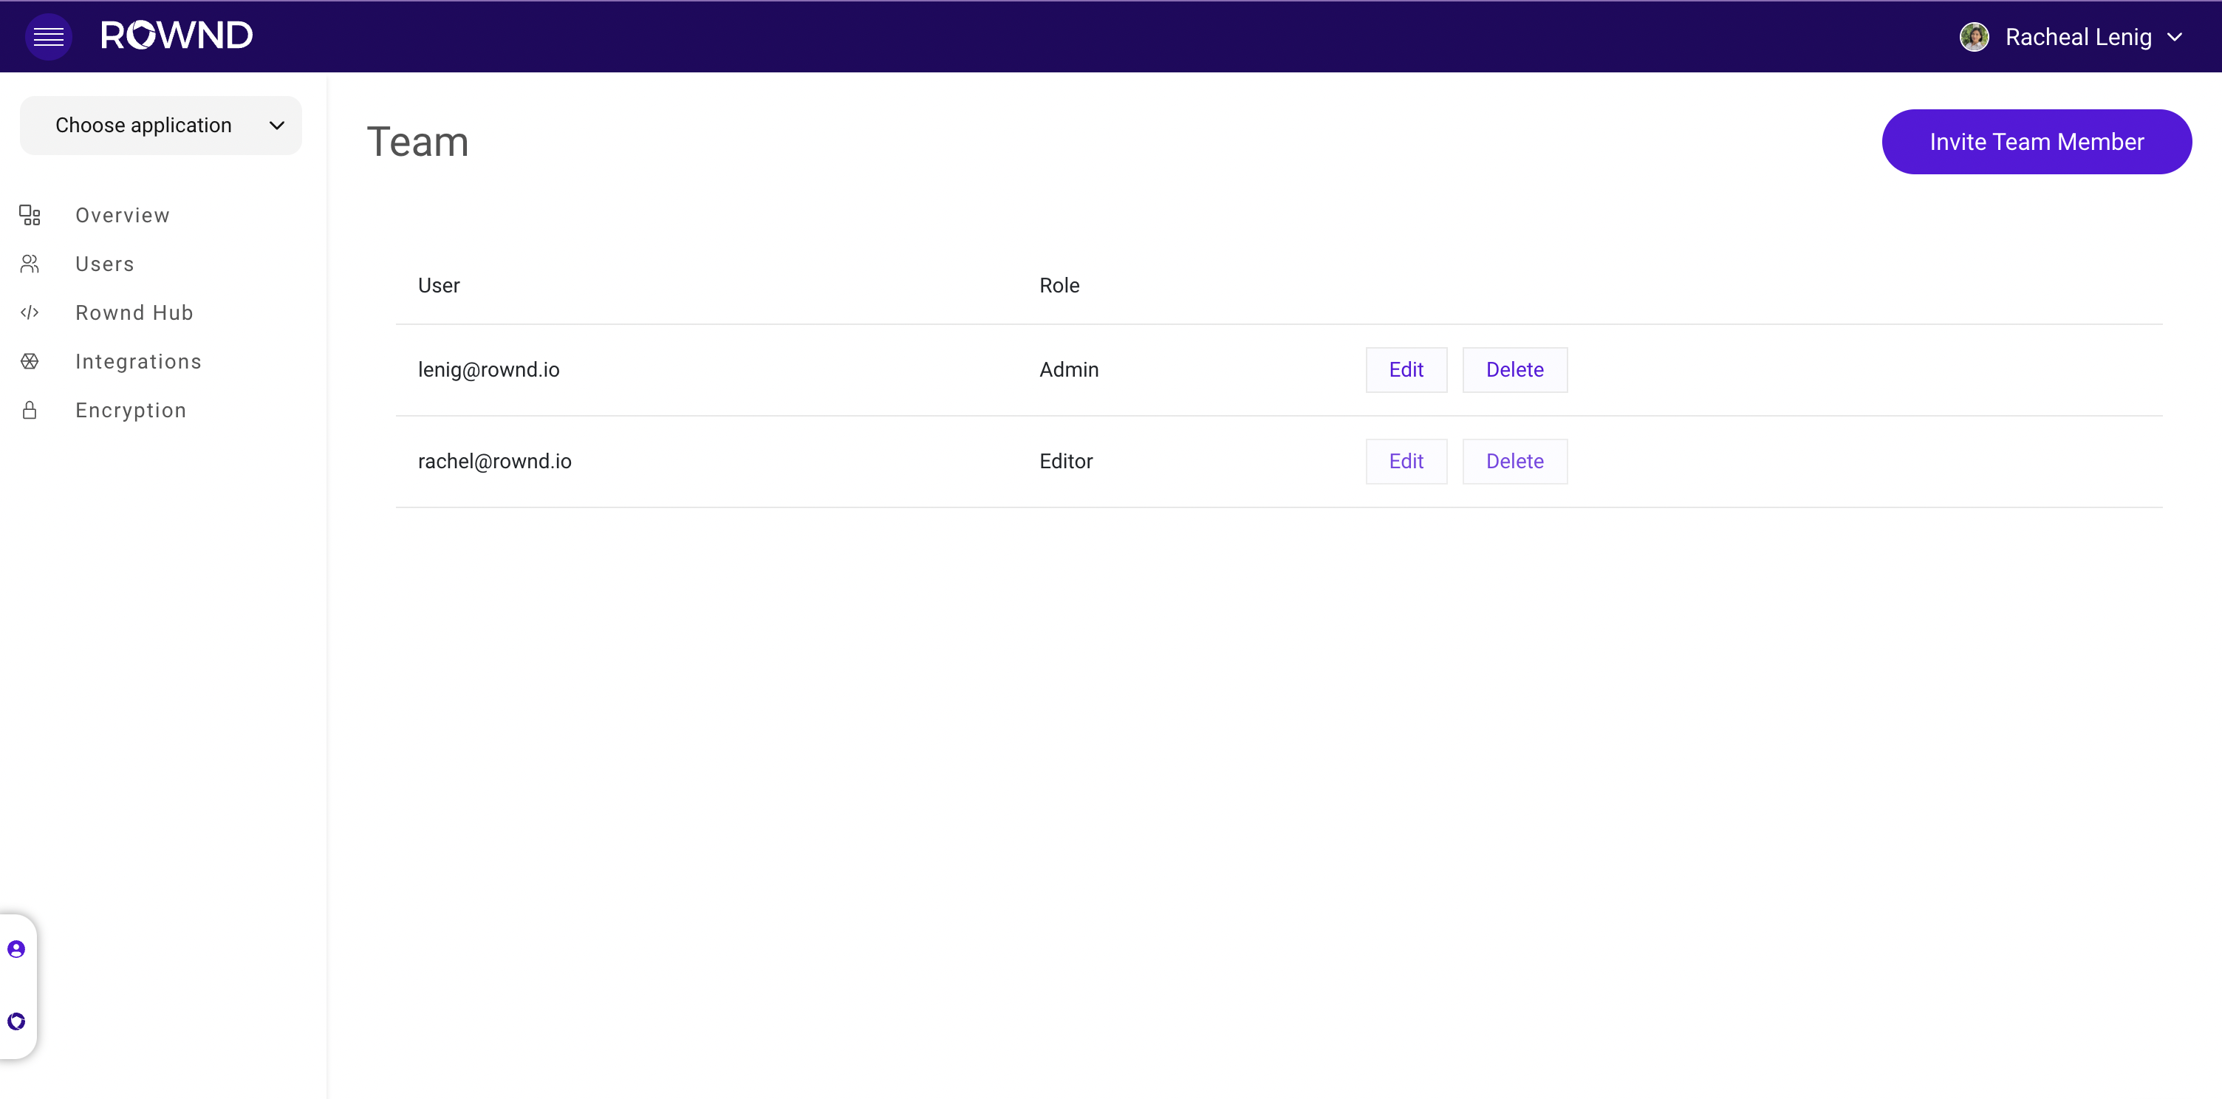The image size is (2222, 1099).
Task: Edit the lenig@rownd.io team member
Action: point(1405,370)
